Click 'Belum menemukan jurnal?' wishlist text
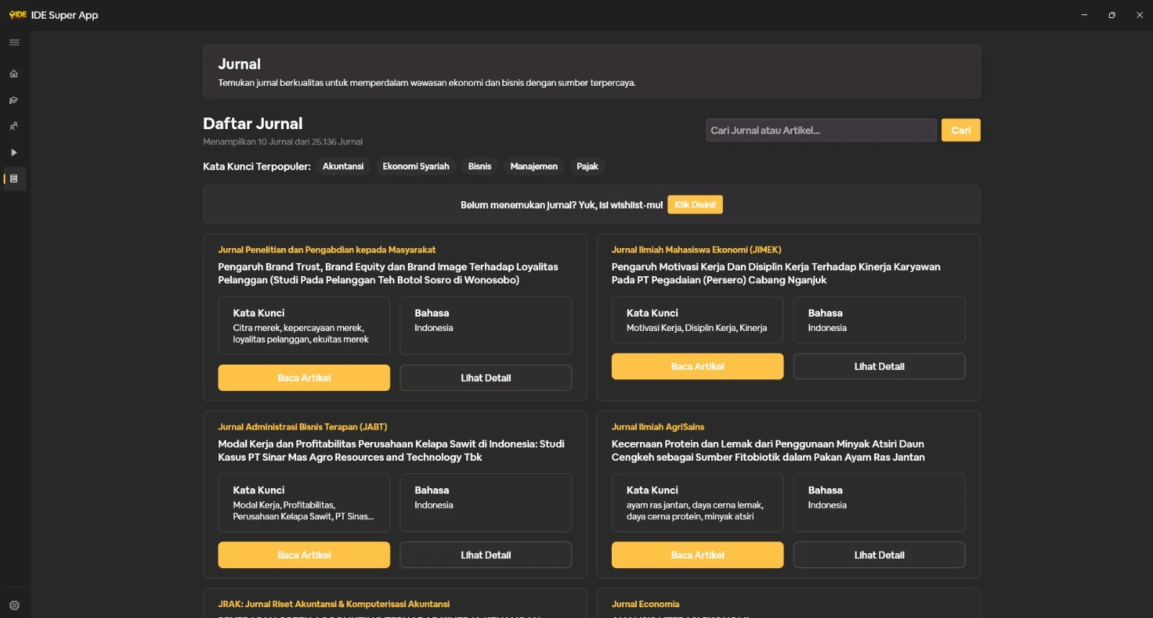 [x=561, y=206]
